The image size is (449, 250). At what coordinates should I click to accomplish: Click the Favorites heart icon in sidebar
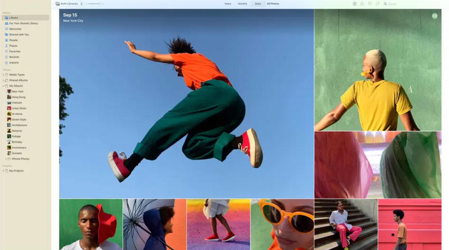pyautogui.click(x=6, y=51)
